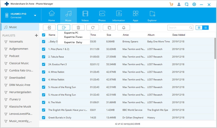Open the feedback chat icon

(x=186, y=4)
